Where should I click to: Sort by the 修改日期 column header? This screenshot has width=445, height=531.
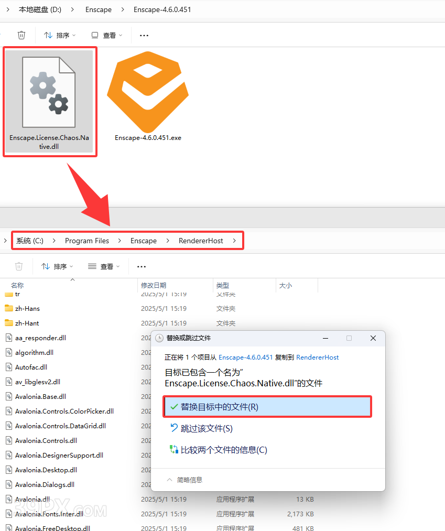point(154,285)
